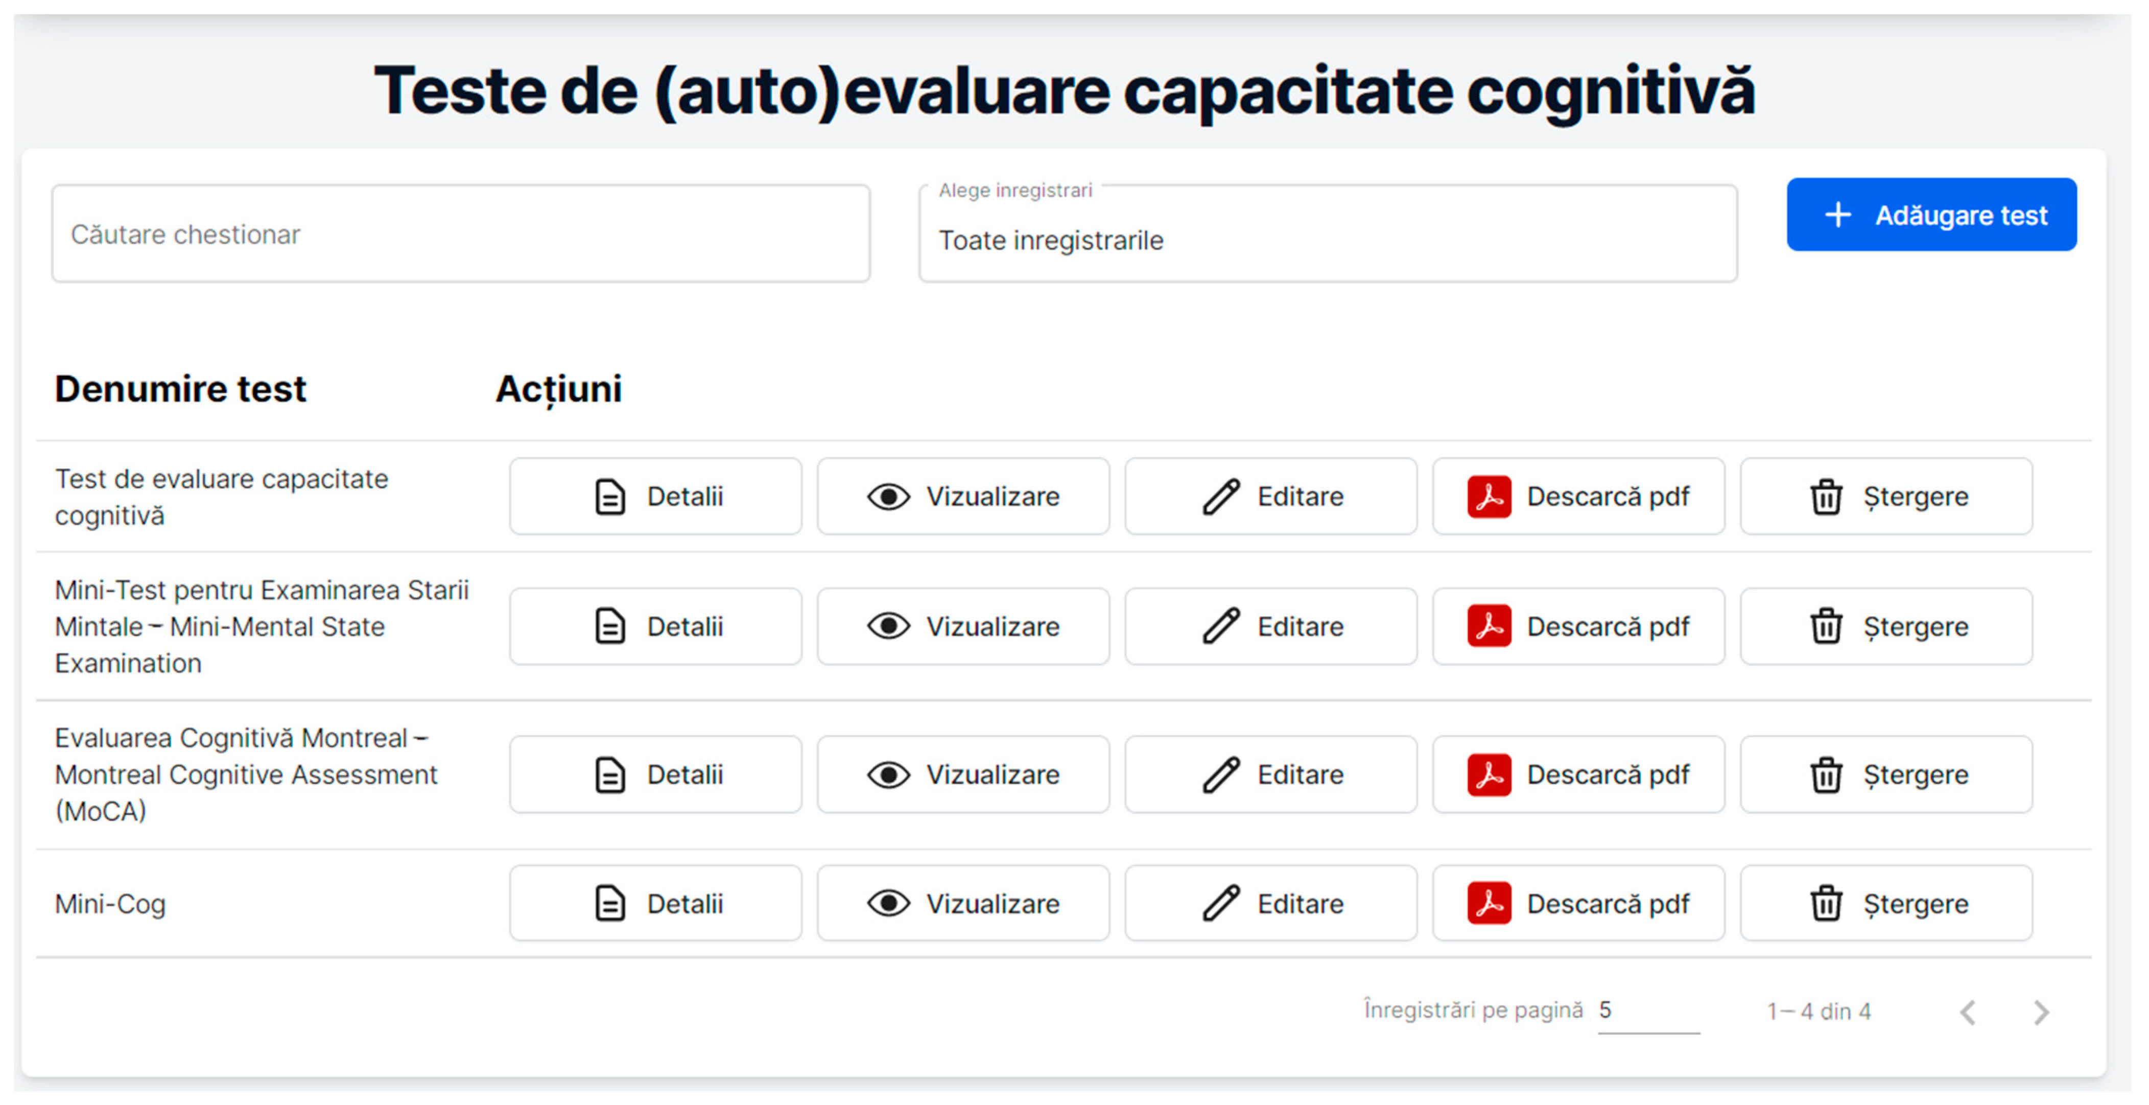The image size is (2149, 1105).
Task: Click document icon for Mini-Mental State Examination
Action: point(610,626)
